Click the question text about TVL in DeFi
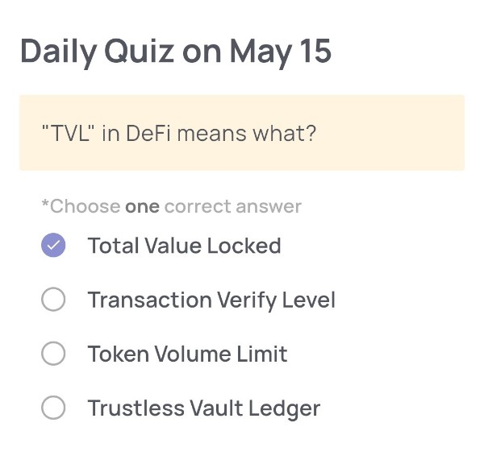Image resolution: width=484 pixels, height=464 pixels. coord(179,134)
